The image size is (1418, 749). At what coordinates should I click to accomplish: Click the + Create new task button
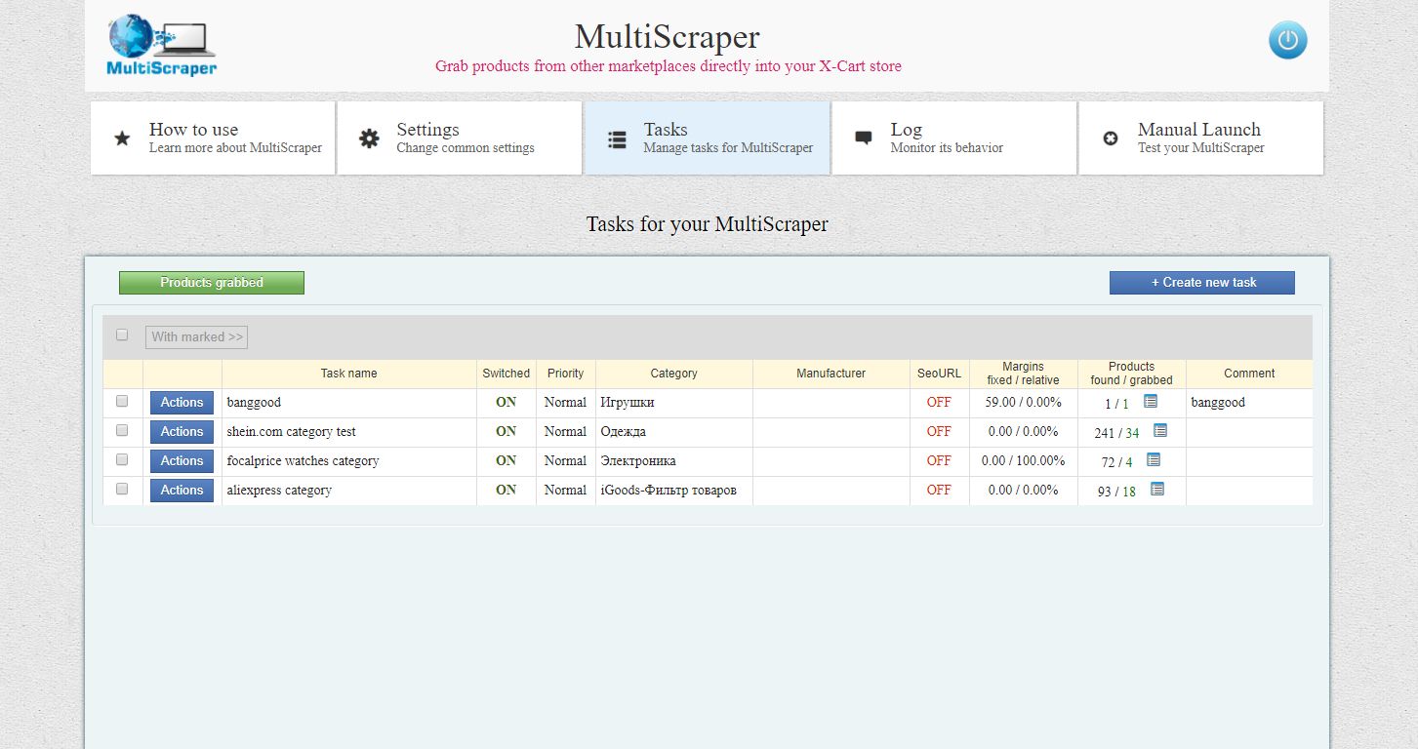click(x=1202, y=283)
